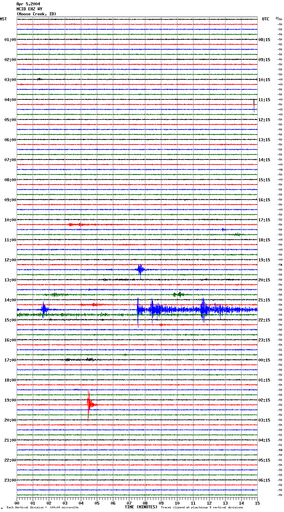
Task: Click the 10:15 UTC row label
Action: tap(264, 80)
